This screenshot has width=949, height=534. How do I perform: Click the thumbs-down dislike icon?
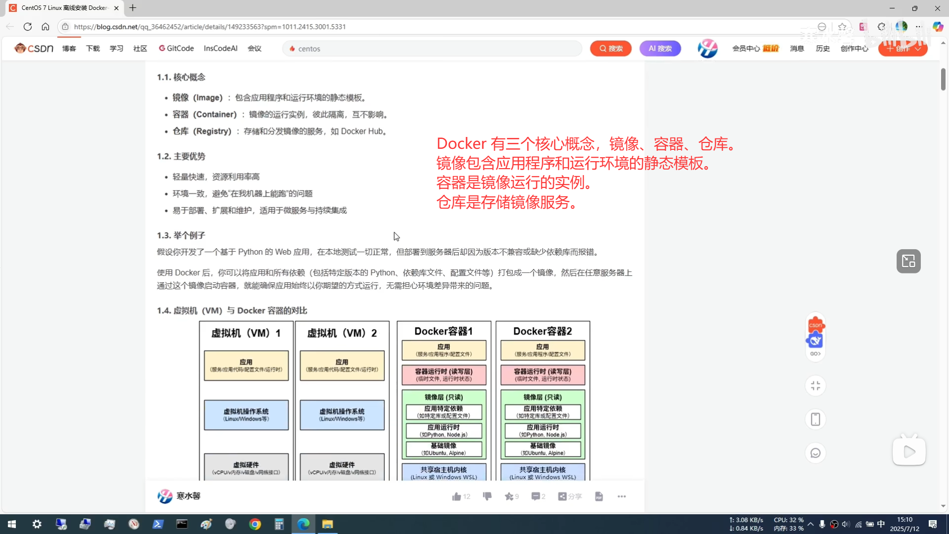point(487,496)
